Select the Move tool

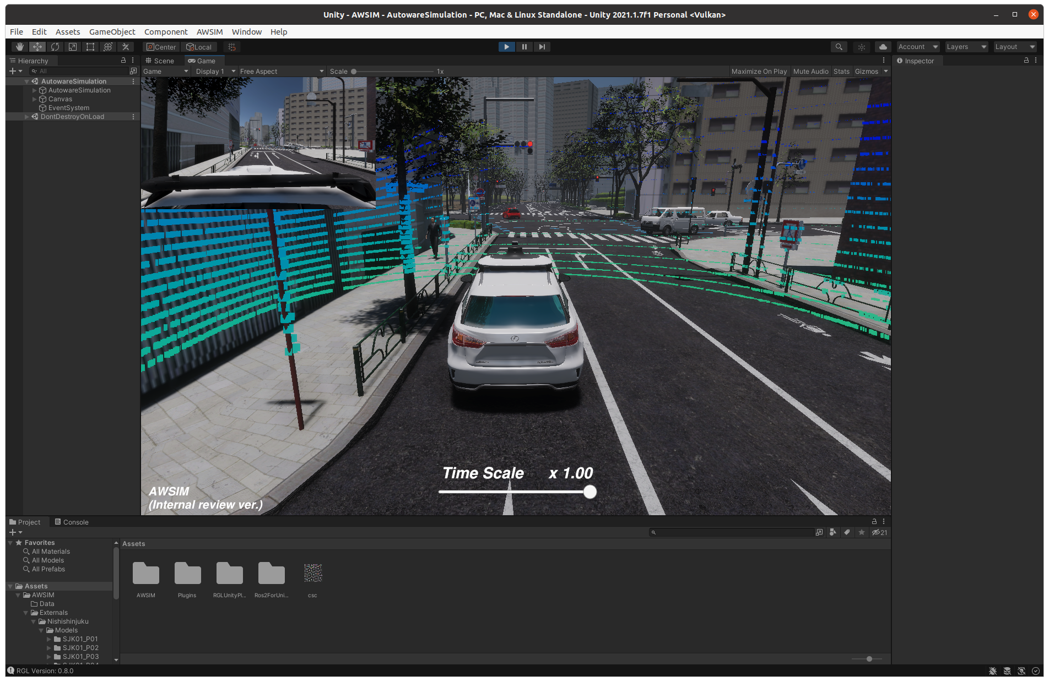point(37,47)
